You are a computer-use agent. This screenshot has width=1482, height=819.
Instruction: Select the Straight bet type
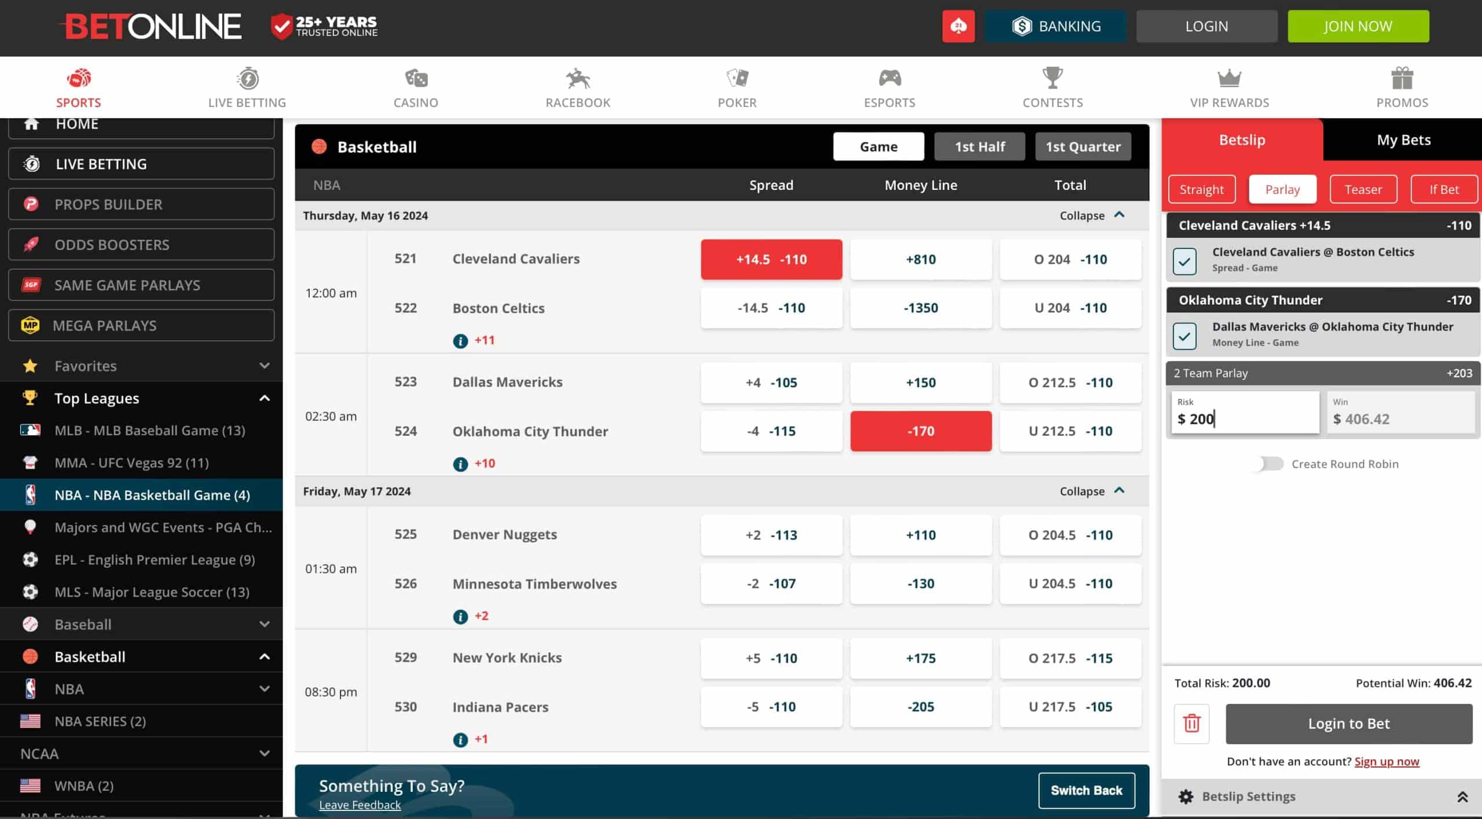coord(1202,189)
